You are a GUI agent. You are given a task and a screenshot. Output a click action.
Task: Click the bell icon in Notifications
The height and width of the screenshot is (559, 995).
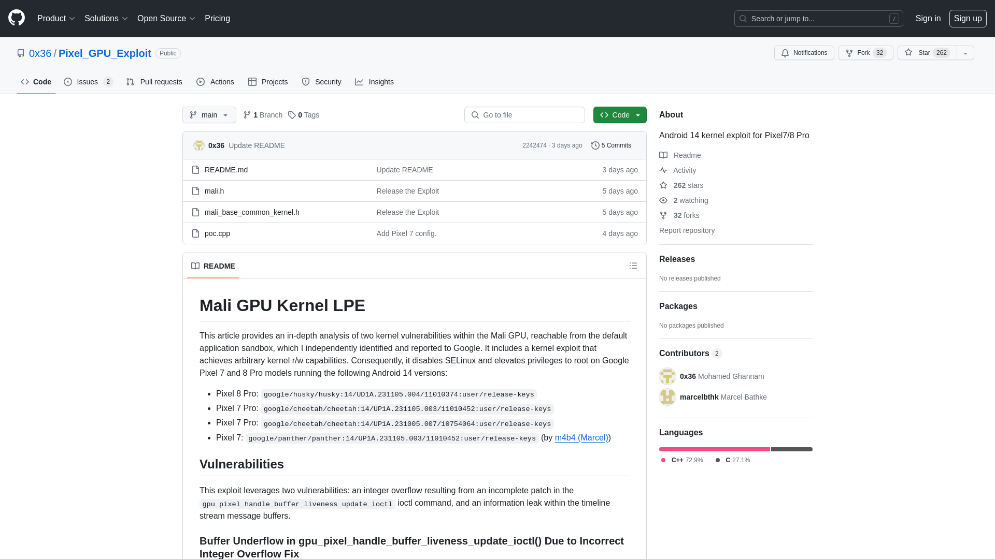785,53
